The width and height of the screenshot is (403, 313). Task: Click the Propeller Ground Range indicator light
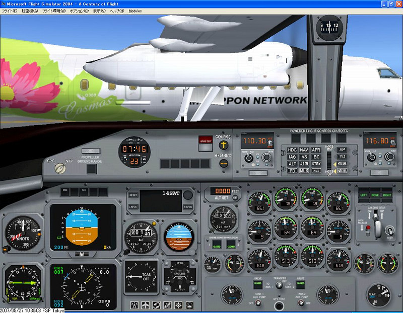coord(92,169)
